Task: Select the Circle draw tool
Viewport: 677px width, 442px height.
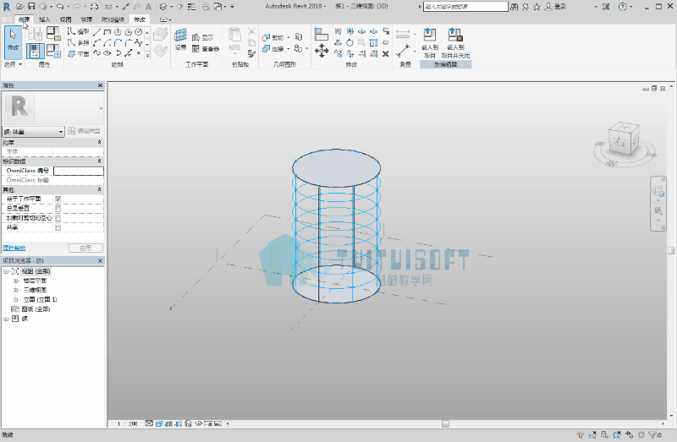Action: point(138,32)
